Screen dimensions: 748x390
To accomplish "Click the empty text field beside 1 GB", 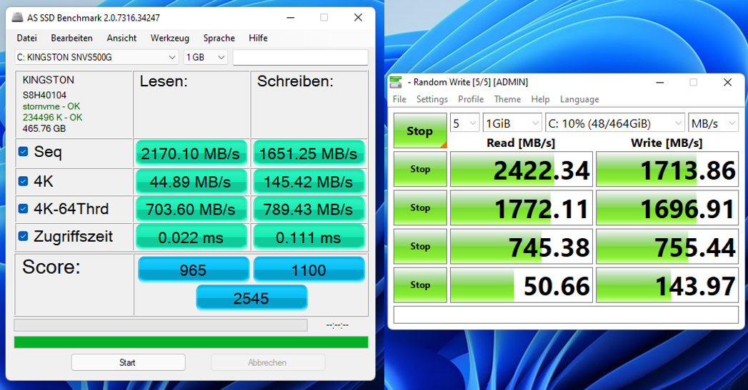I will (300, 57).
